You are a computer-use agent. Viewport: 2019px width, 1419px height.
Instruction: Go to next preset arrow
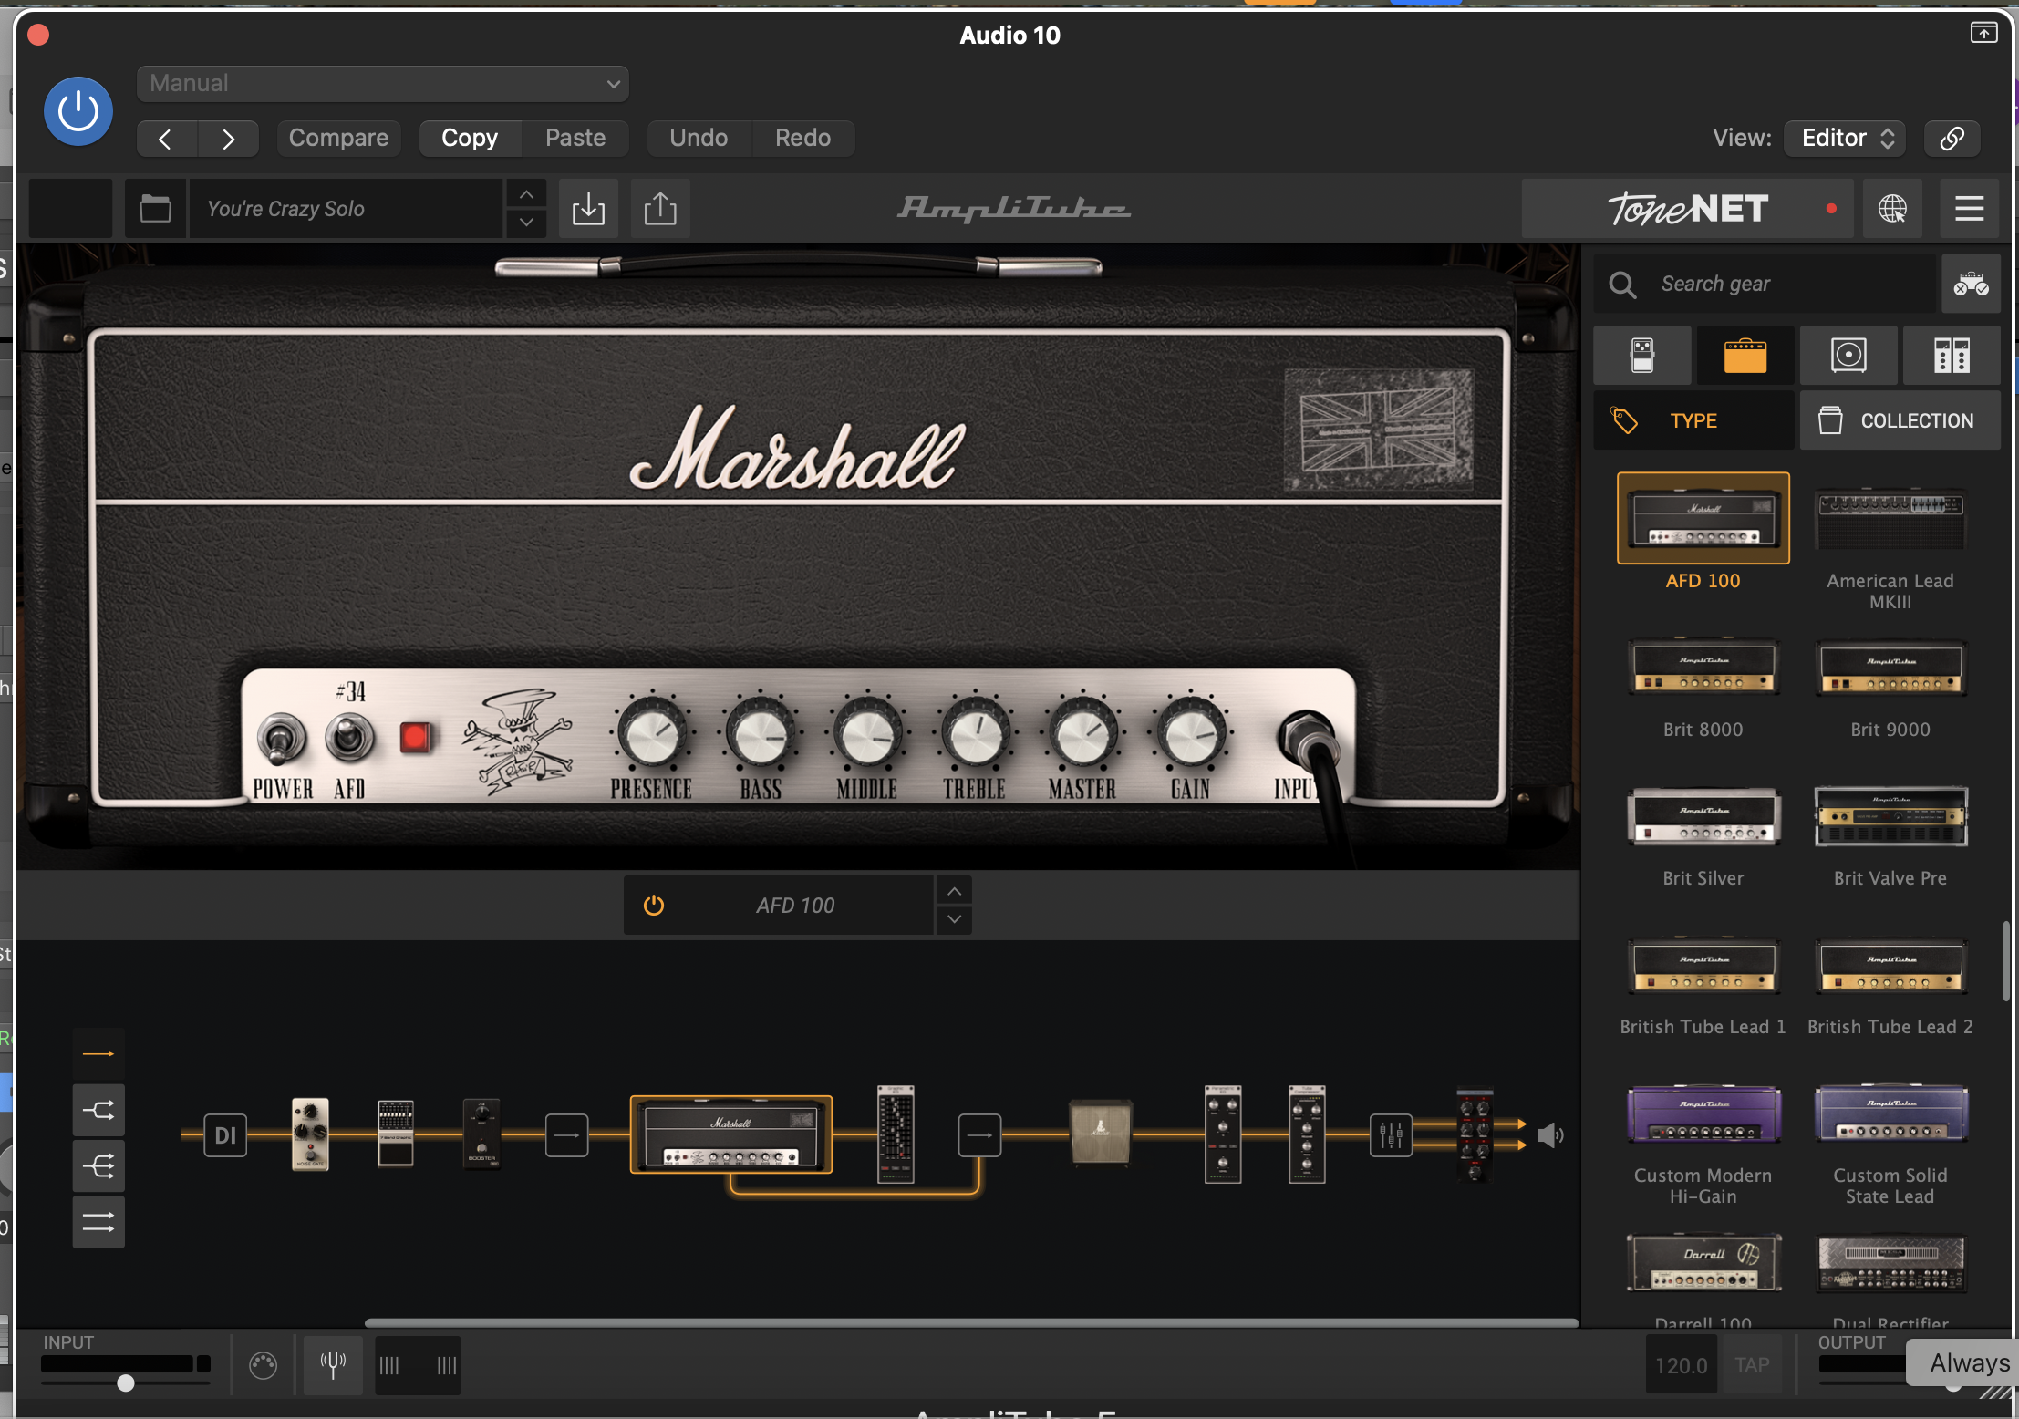pyautogui.click(x=228, y=139)
